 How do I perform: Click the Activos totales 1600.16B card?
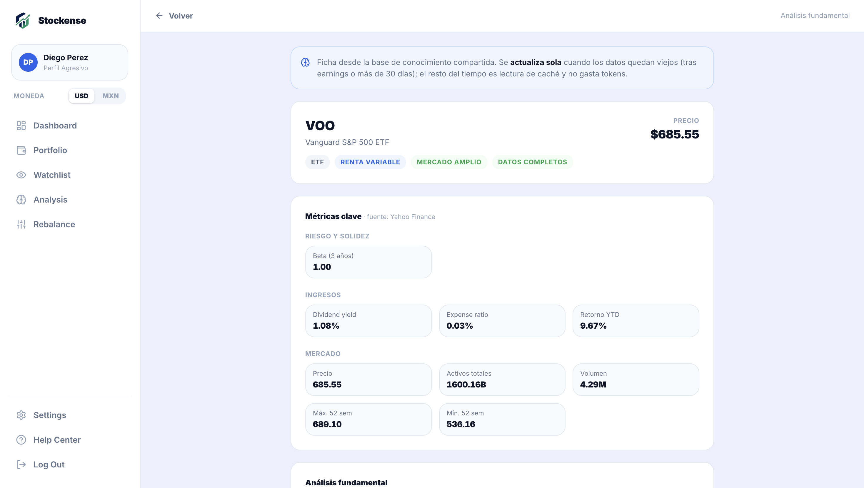coord(502,380)
